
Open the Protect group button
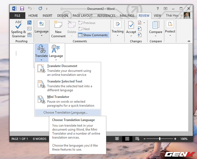[x=170, y=29]
